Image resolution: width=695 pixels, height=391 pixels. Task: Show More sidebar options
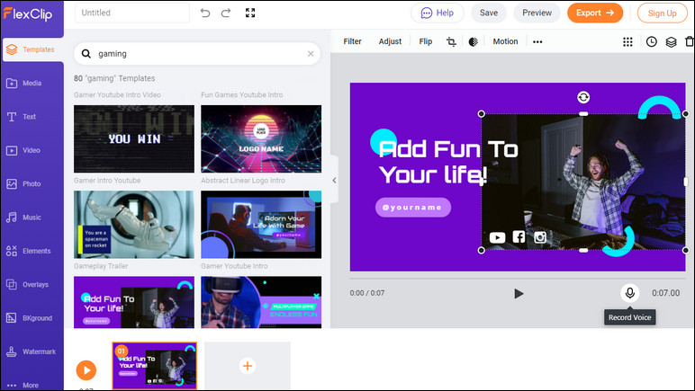pyautogui.click(x=23, y=385)
